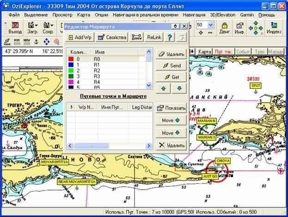Click the Свойства properties button
288x217 pixels.
coord(112,37)
